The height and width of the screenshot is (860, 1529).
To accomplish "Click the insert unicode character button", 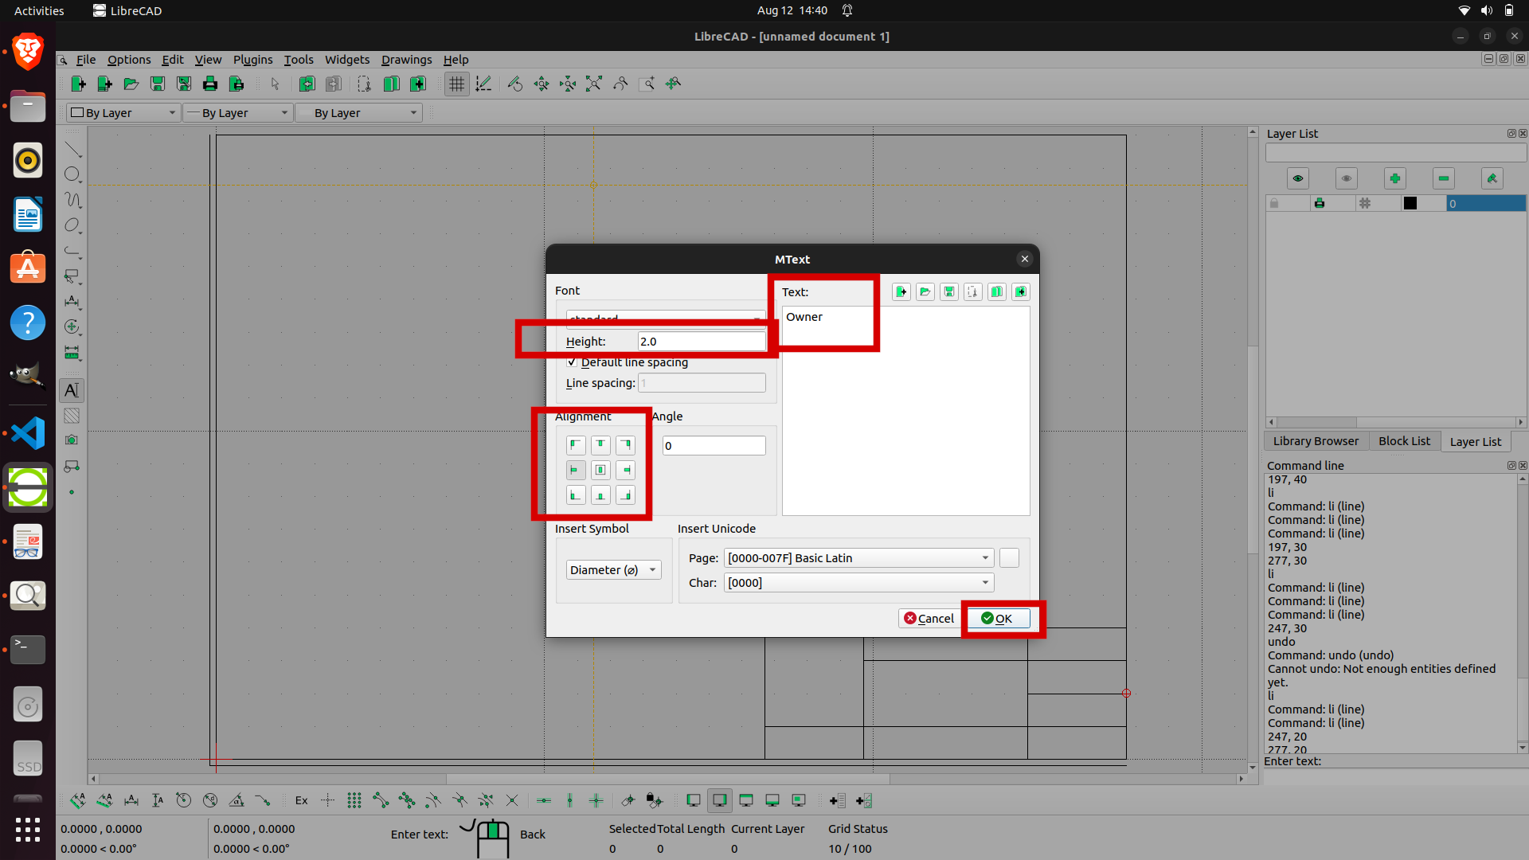I will click(1009, 558).
